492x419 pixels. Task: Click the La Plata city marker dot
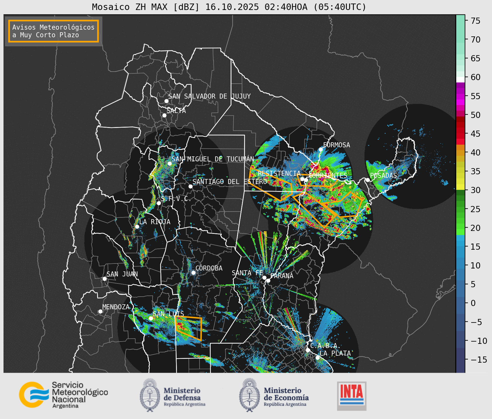[317, 358]
